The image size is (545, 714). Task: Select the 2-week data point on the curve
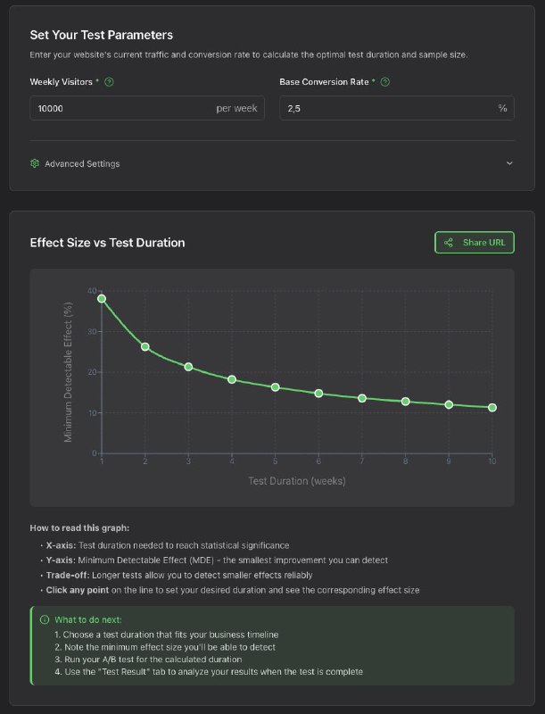click(x=145, y=347)
